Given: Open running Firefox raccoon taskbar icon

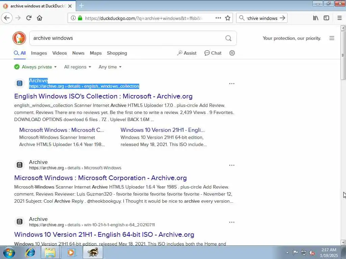Looking at the screenshot, I should click(93, 252).
